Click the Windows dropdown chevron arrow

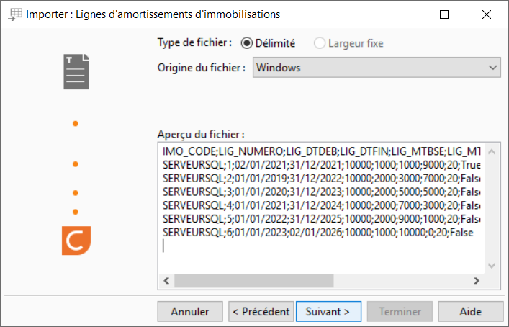(492, 68)
